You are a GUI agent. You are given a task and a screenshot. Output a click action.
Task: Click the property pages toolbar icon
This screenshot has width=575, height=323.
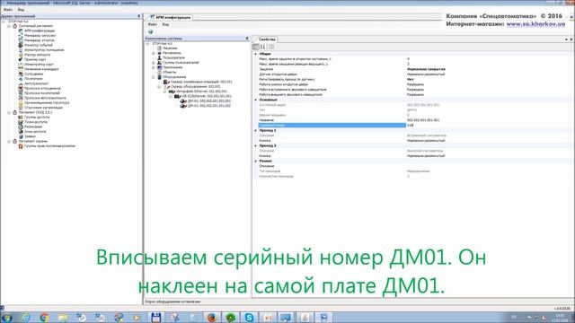point(271,47)
